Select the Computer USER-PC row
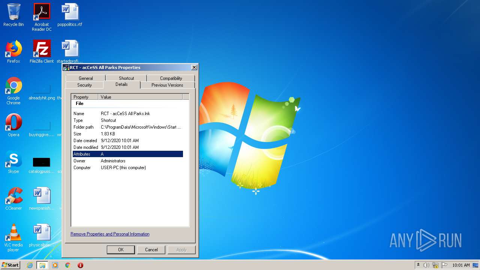This screenshot has width=480, height=270. click(x=127, y=168)
